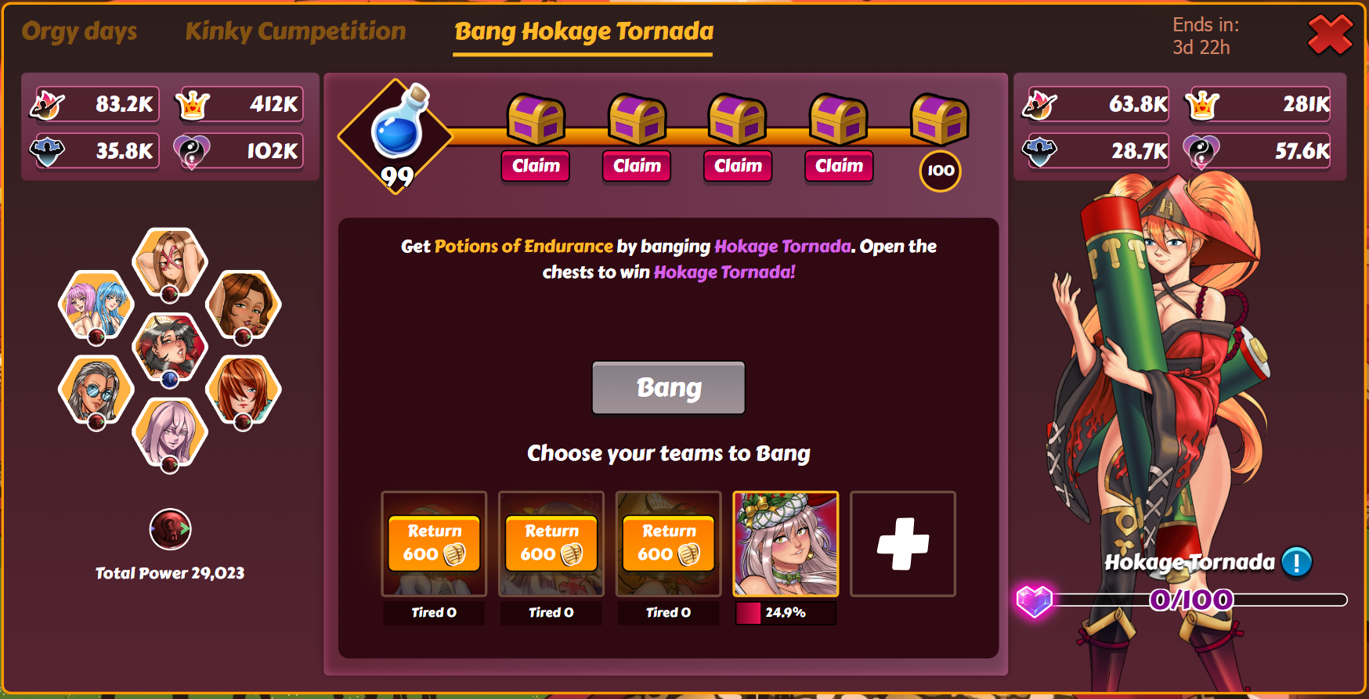The image size is (1369, 699).
Task: Select the Bang Hokage Tornada tab
Action: click(x=584, y=31)
